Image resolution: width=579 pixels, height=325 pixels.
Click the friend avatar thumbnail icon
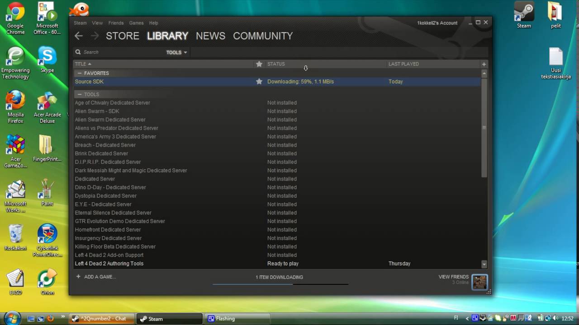[x=479, y=282]
